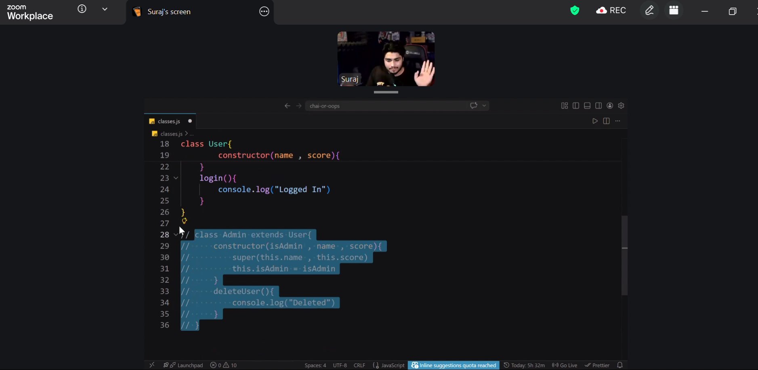Click the chai-or-oops command center search box
The height and width of the screenshot is (370, 758).
(386, 106)
